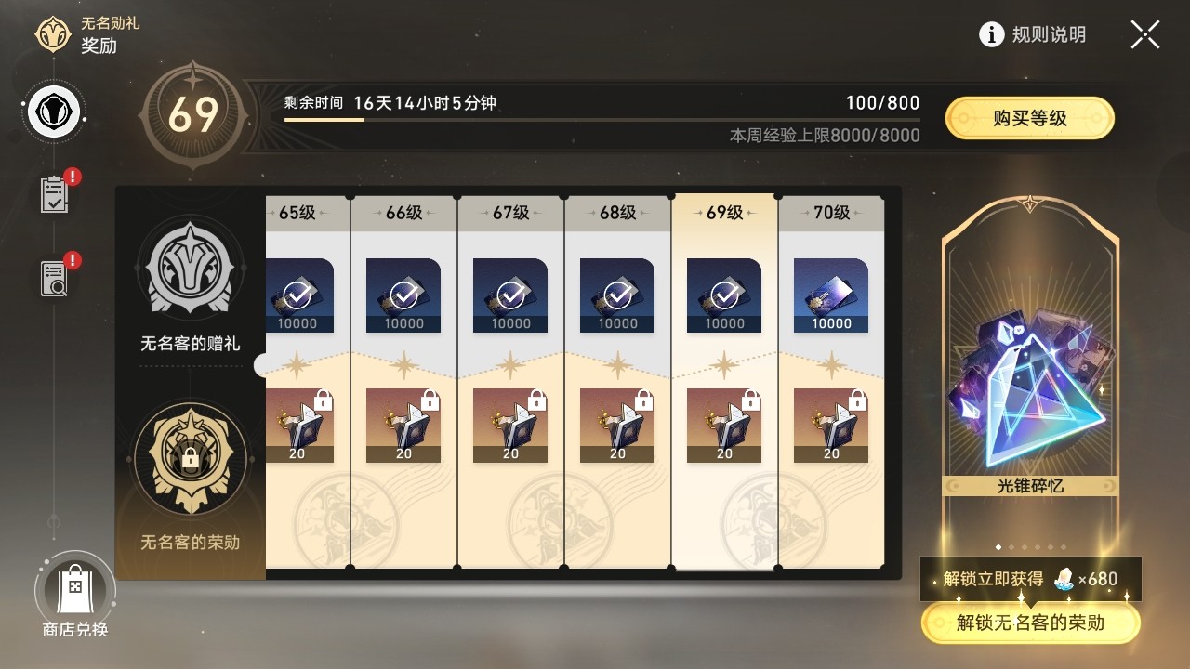
Task: Click 解锁无名客的荣勋 unlock button
Action: click(1030, 623)
